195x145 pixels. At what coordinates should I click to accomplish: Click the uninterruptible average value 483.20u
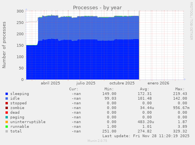146,122
